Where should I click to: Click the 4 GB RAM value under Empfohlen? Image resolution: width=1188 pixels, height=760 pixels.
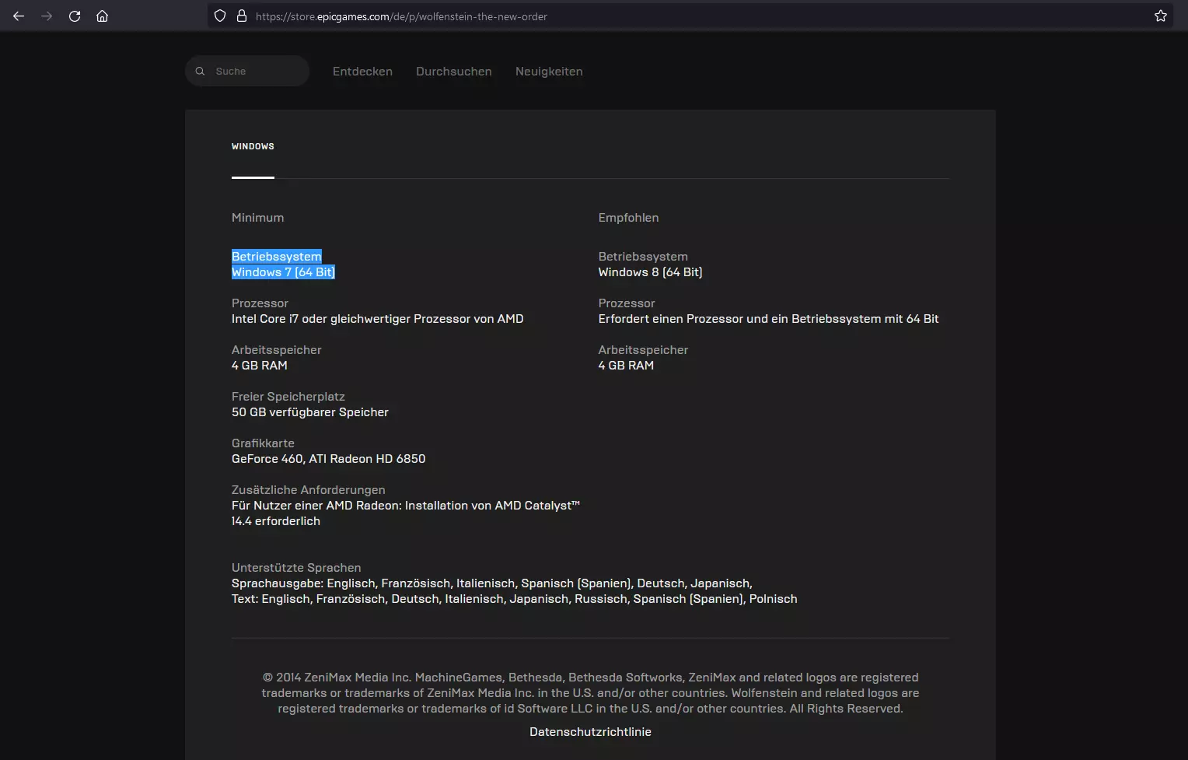click(x=626, y=366)
